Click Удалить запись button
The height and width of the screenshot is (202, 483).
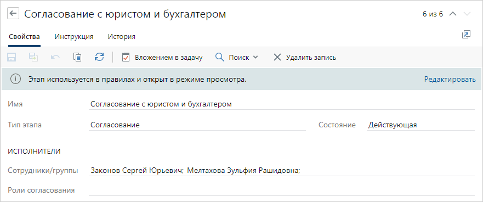304,58
